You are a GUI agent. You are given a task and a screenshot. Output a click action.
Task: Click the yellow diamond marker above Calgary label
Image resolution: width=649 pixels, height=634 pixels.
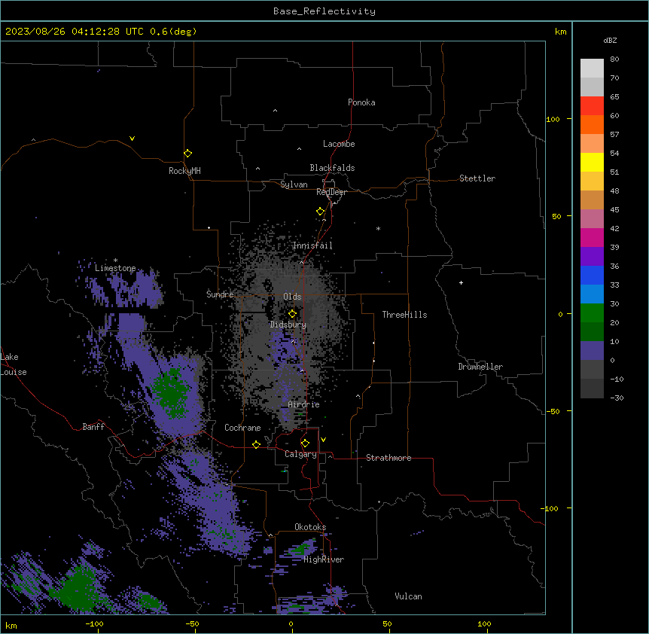tap(305, 443)
